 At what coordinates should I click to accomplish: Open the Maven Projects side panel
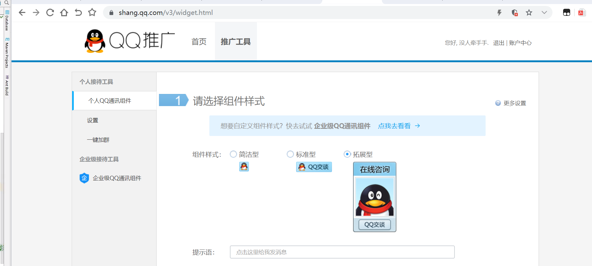7,53
